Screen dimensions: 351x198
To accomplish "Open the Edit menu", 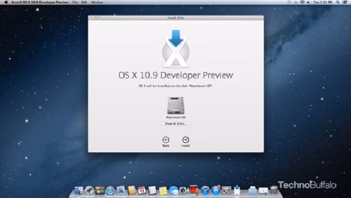I will (x=84, y=2).
